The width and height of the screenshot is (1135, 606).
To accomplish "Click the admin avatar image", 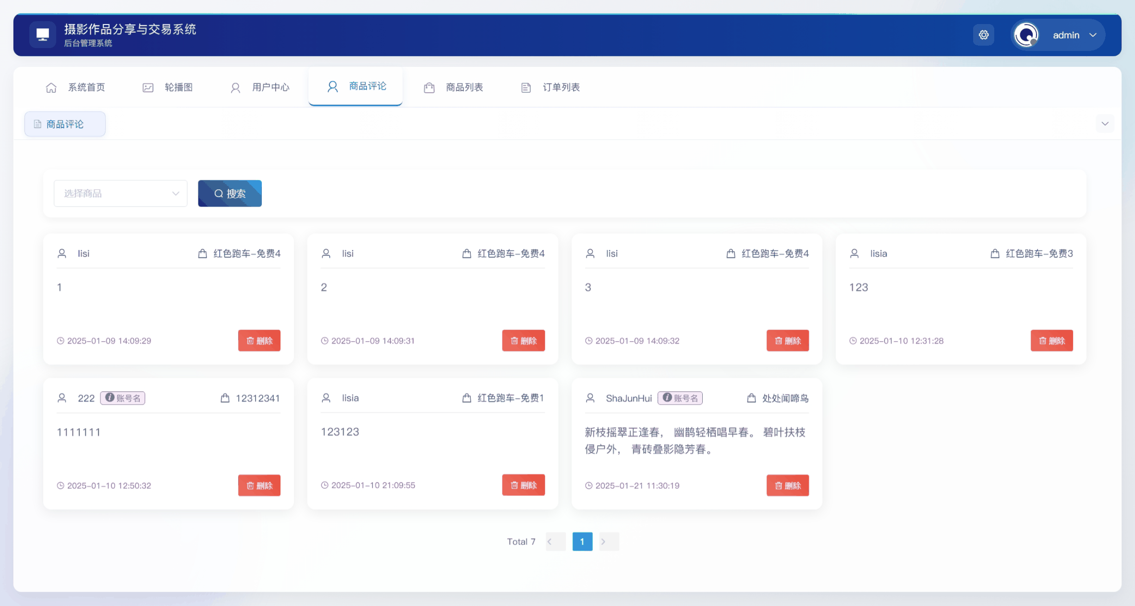I will 1026,35.
